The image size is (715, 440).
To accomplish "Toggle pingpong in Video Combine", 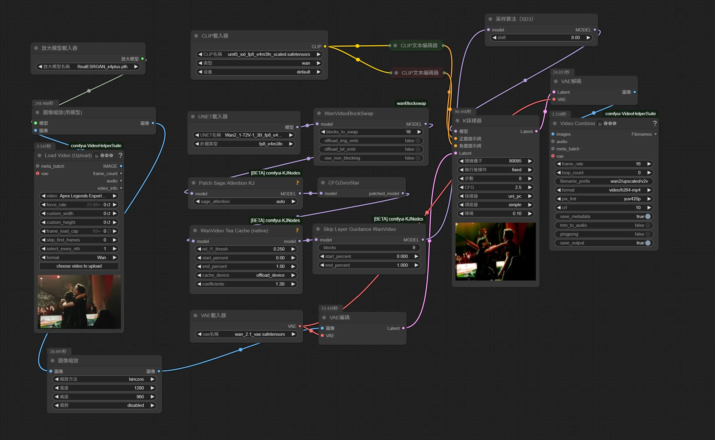I will click(604, 234).
